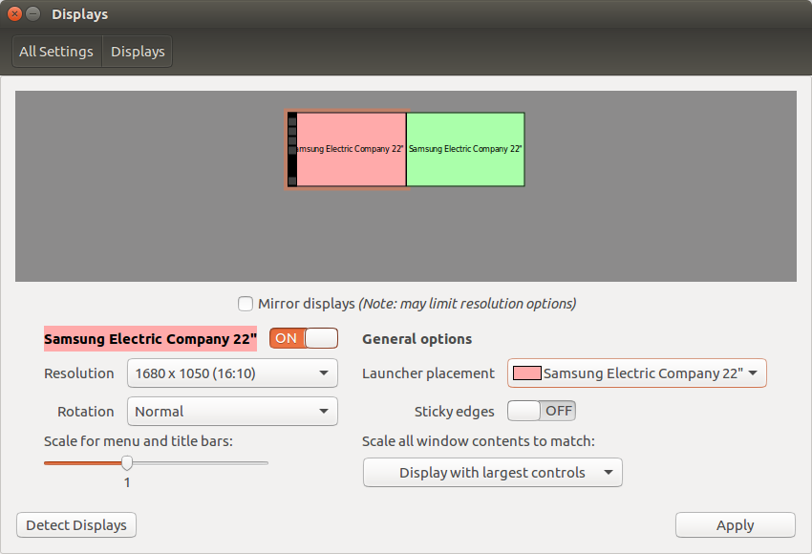This screenshot has height=554, width=812.
Task: Click the launcher strip icon in pink monitor
Action: coord(292,149)
